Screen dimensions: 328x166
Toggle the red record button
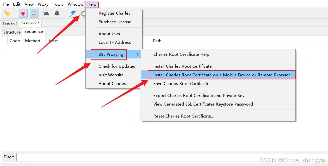pyautogui.click(x=23, y=14)
